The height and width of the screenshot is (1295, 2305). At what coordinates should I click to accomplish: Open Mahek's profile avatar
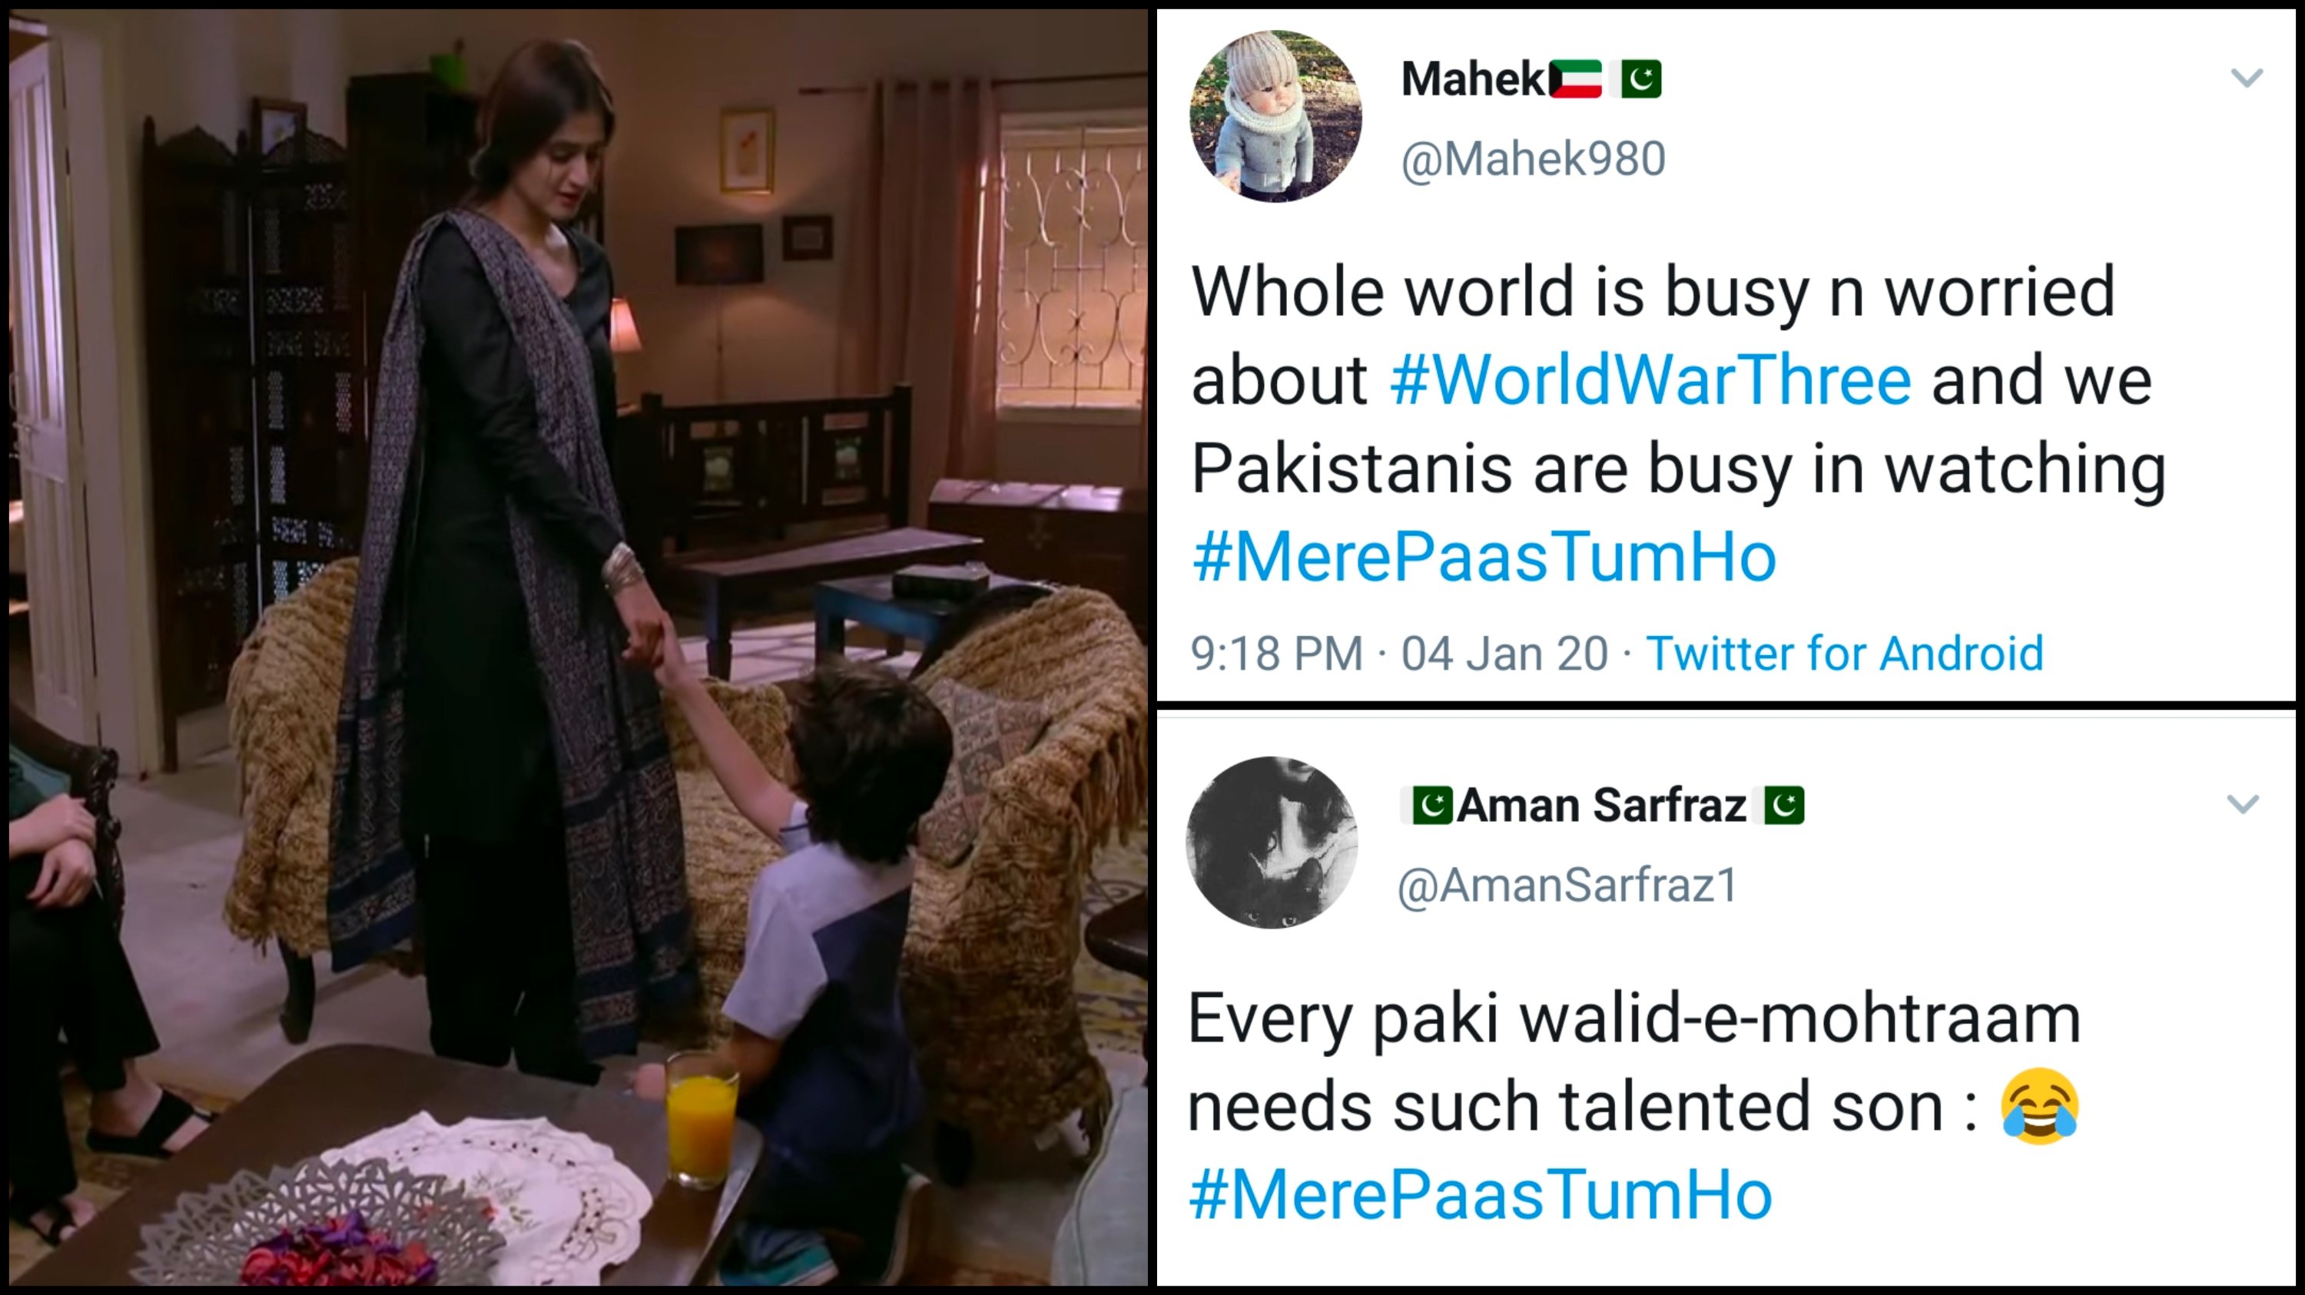(1275, 116)
